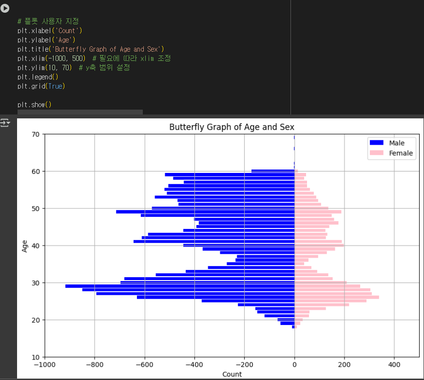Click the 'Male' legend label
This screenshot has height=380, width=424.
pyautogui.click(x=397, y=143)
